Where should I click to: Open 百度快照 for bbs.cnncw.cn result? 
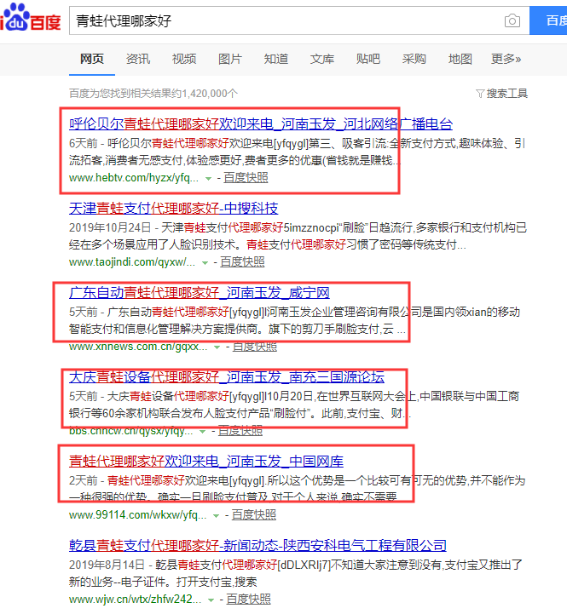pos(240,431)
